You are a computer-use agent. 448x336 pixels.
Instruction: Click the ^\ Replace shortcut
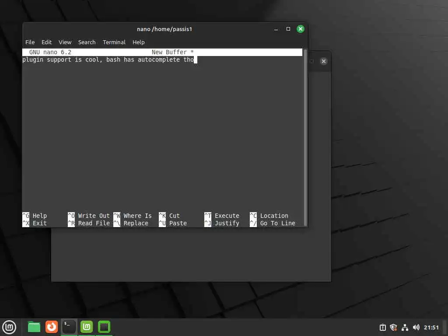pos(131,223)
